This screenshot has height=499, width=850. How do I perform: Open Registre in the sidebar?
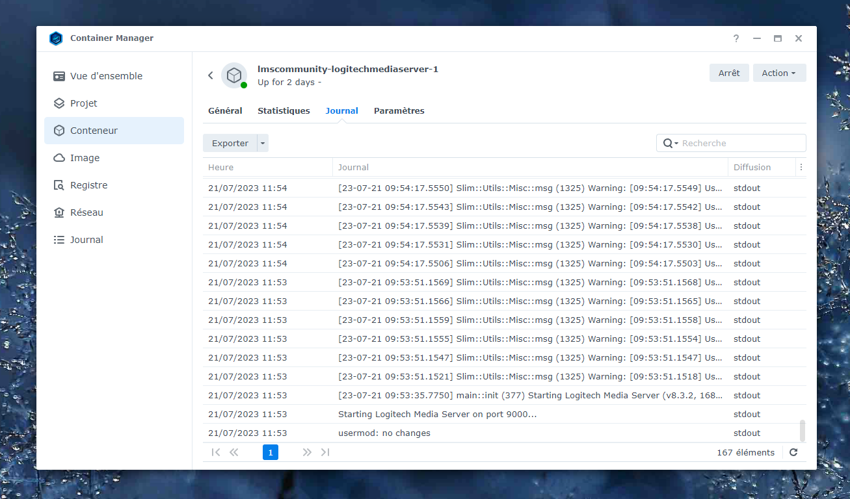click(114, 185)
